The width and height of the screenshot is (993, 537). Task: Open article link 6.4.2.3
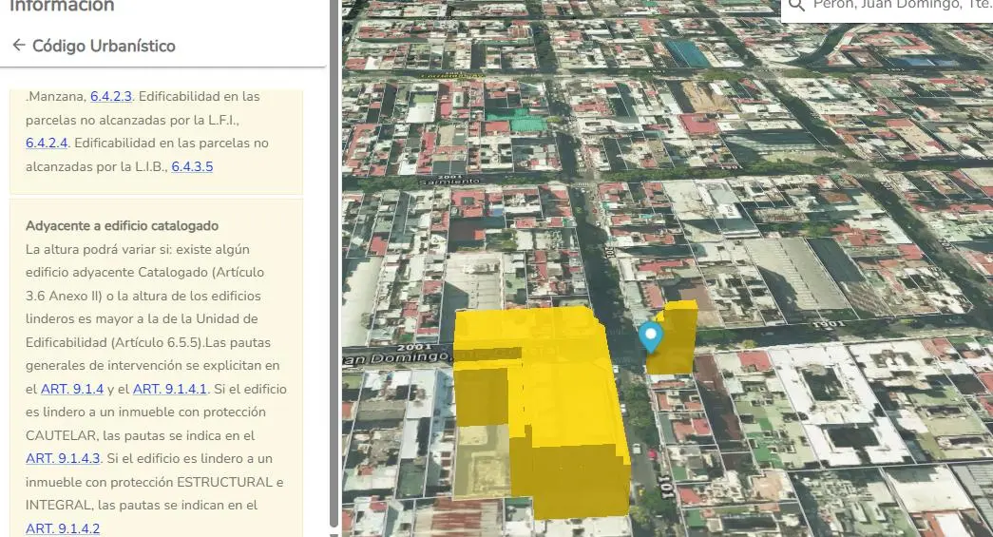[111, 96]
